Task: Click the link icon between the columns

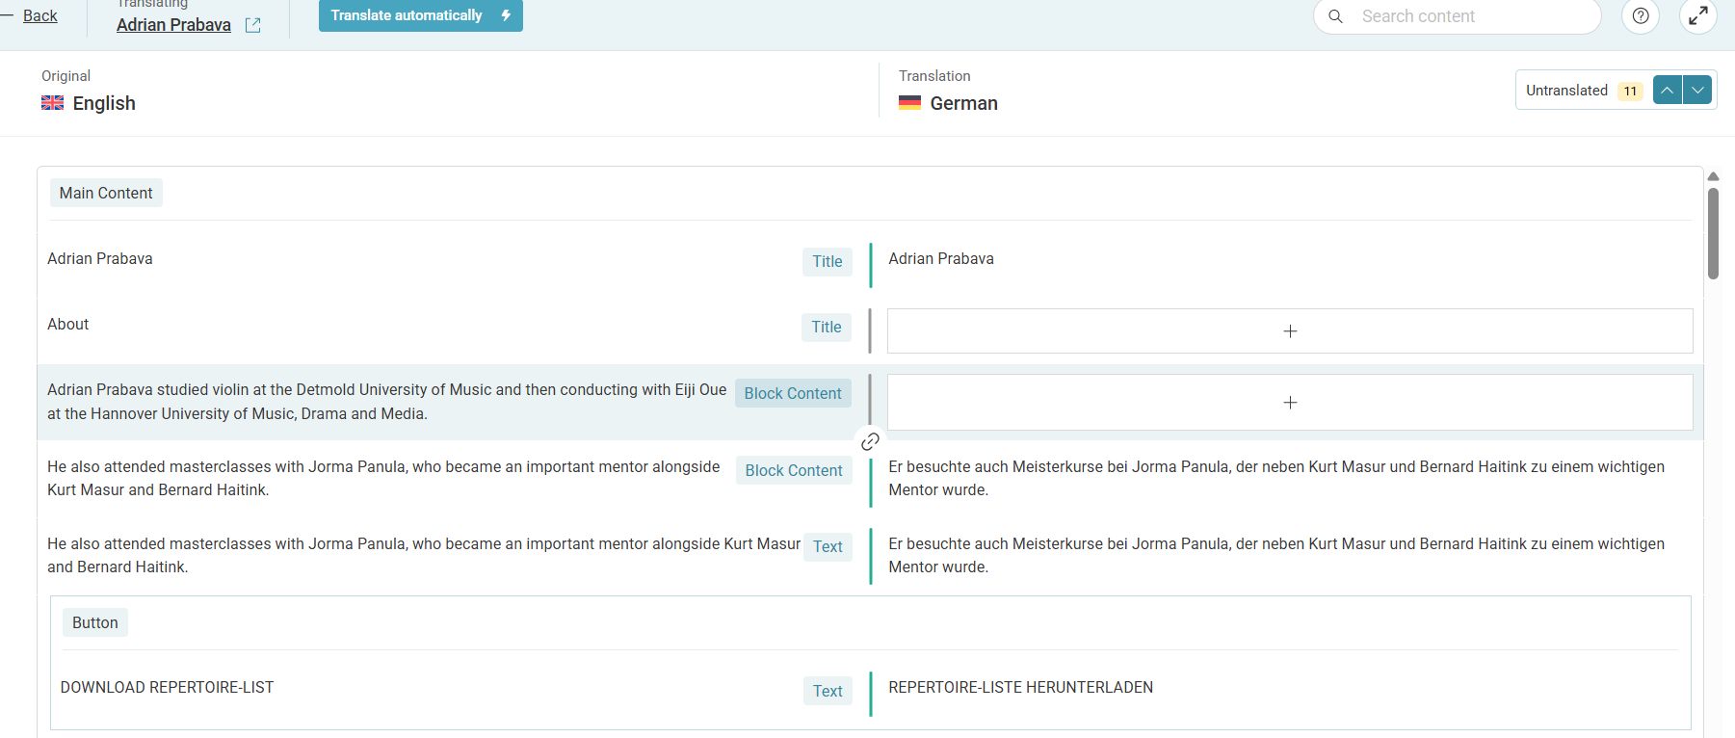Action: (870, 441)
